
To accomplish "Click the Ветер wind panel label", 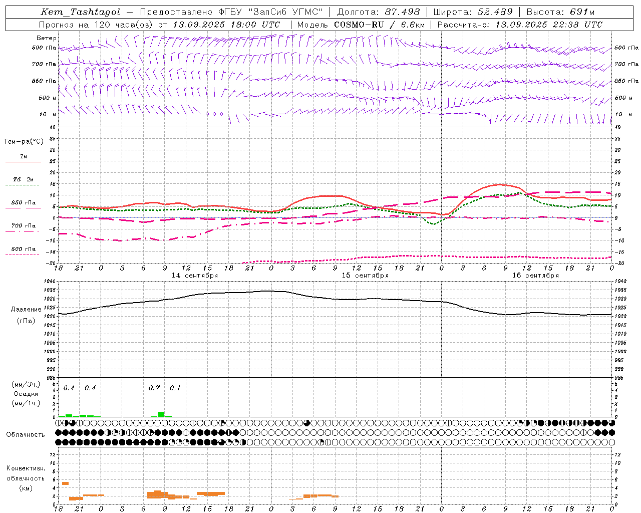I will coord(47,38).
